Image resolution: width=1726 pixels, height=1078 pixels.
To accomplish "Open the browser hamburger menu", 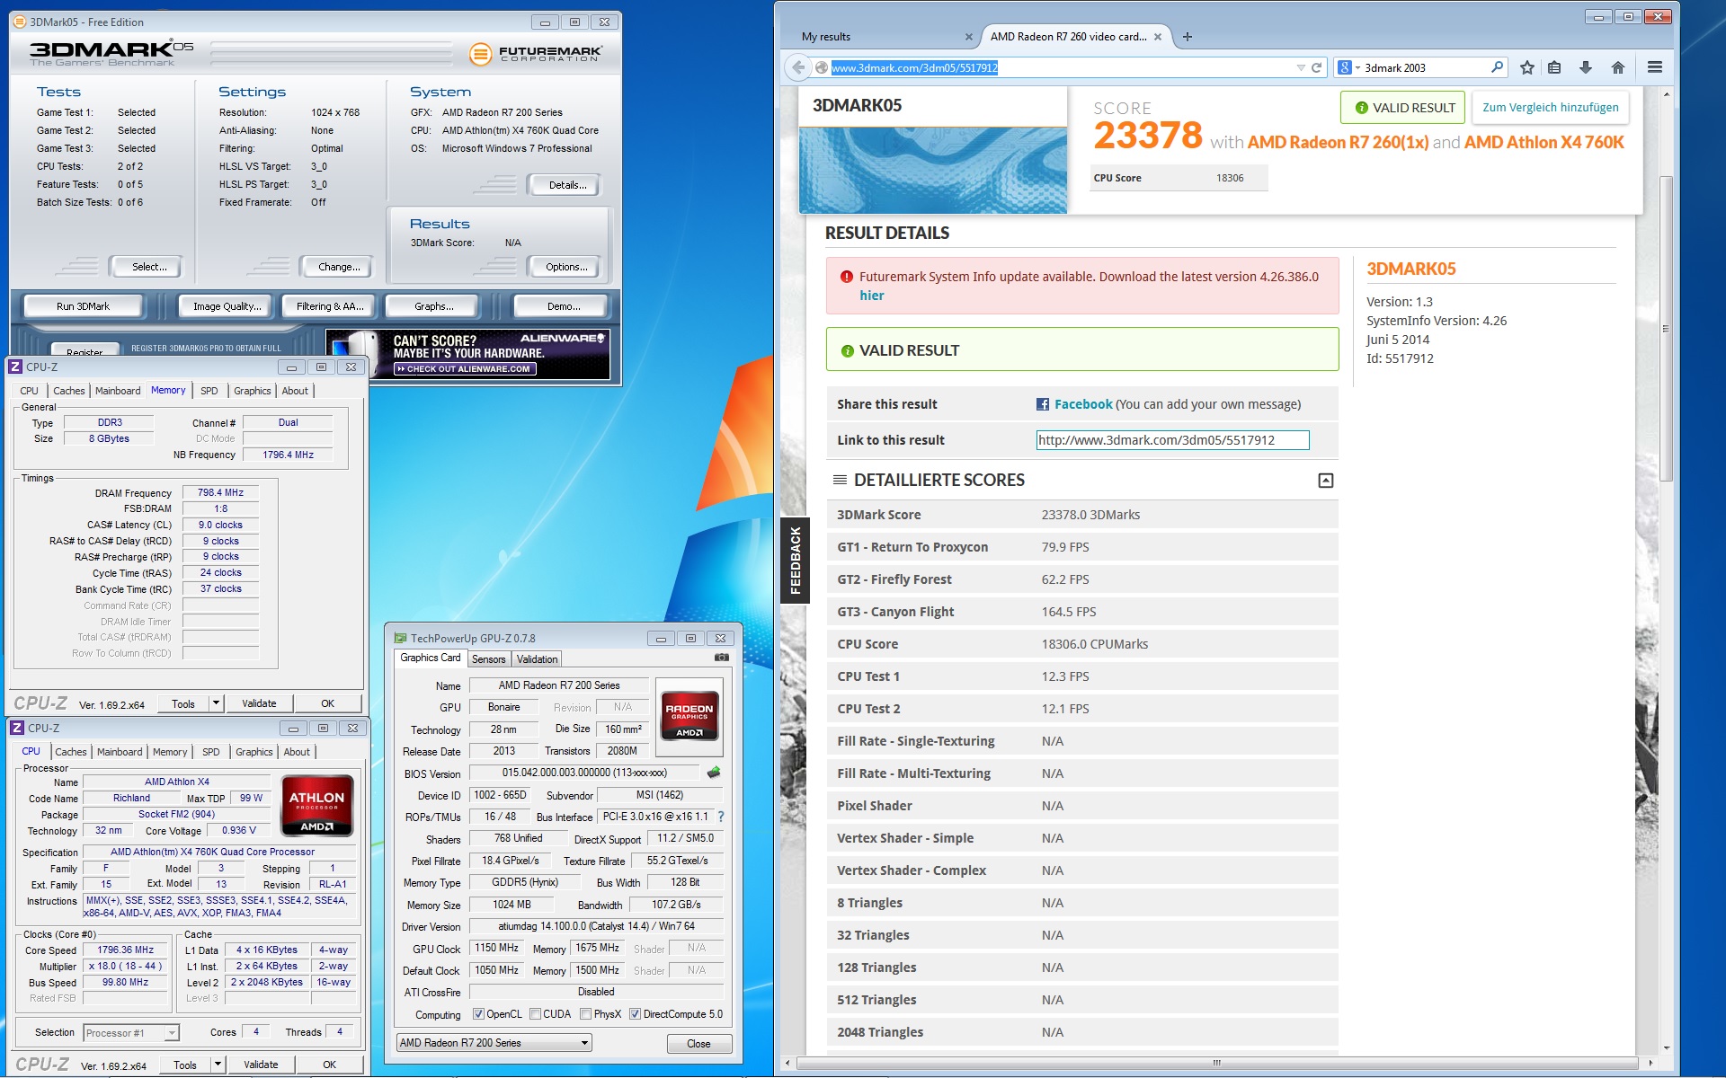I will (1654, 67).
